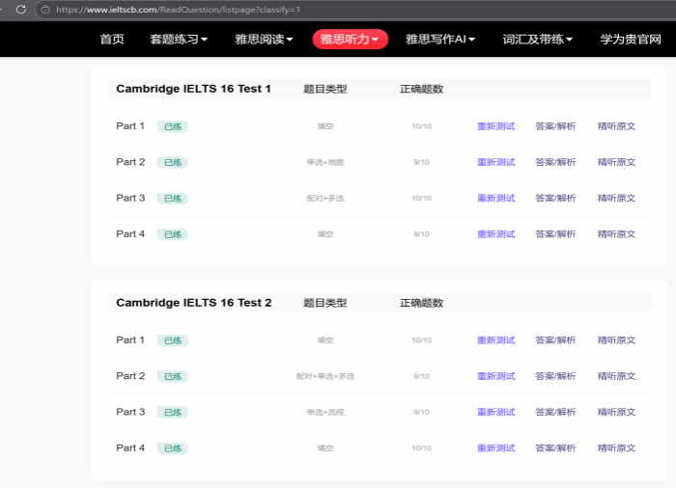Go to the 学为贵官网 menu item
The height and width of the screenshot is (488, 676).
(631, 40)
